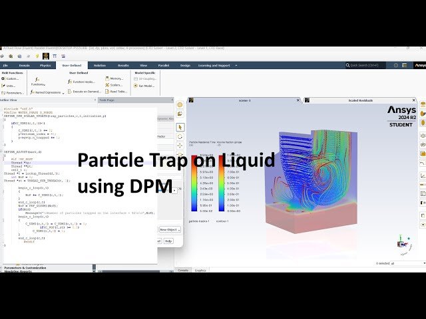This screenshot has width=426, height=319.
Task: Open the Parameters dialog from ribbon
Action: 13,93
